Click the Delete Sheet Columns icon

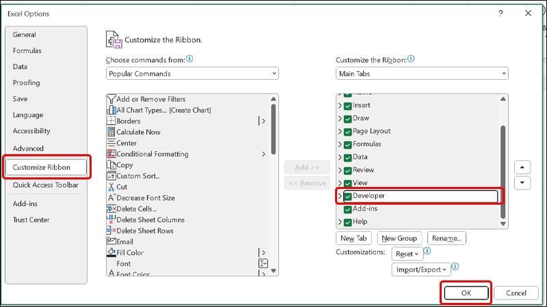[x=111, y=220]
